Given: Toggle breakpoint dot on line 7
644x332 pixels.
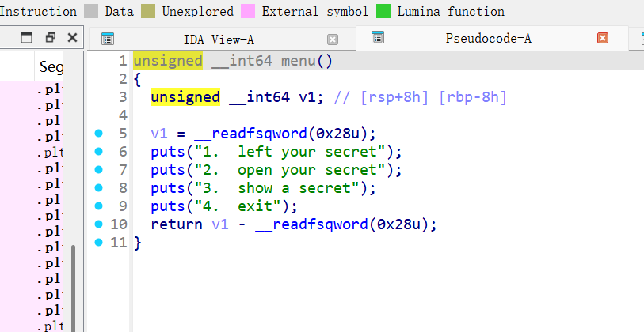Looking at the screenshot, I should [99, 169].
